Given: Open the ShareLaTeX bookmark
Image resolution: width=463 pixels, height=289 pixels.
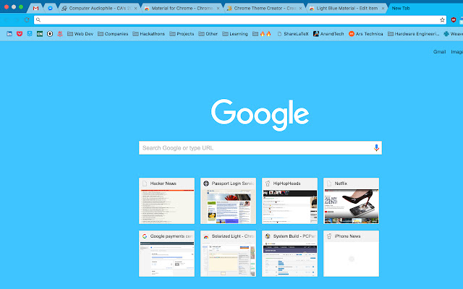Looking at the screenshot, I should [292, 34].
